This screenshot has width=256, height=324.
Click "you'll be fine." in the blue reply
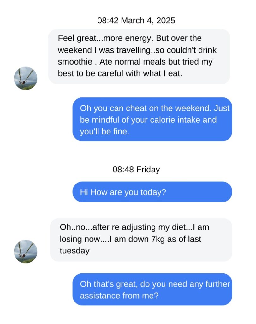coord(104,132)
